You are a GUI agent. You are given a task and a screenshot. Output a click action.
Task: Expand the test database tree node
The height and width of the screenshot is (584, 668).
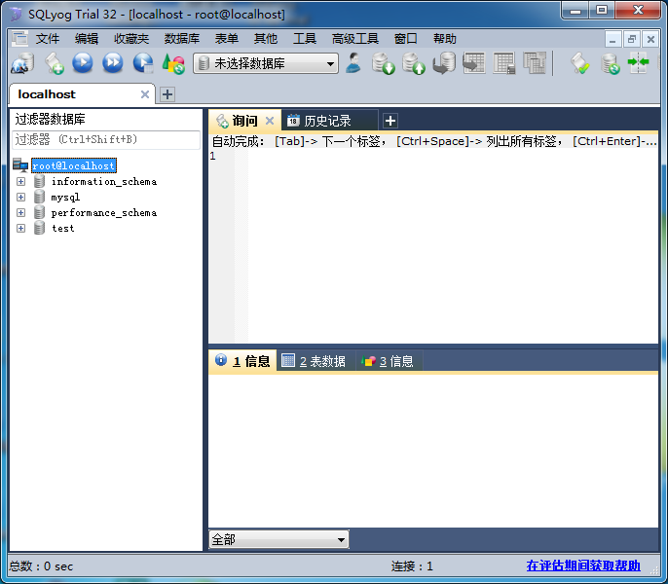click(20, 228)
